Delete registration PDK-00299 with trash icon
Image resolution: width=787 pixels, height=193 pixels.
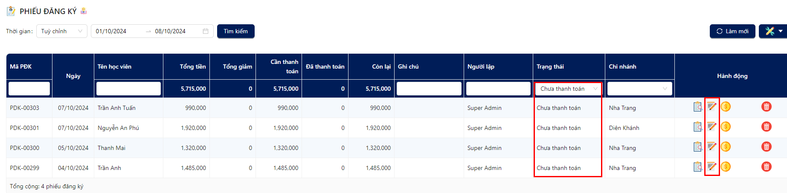(x=767, y=167)
